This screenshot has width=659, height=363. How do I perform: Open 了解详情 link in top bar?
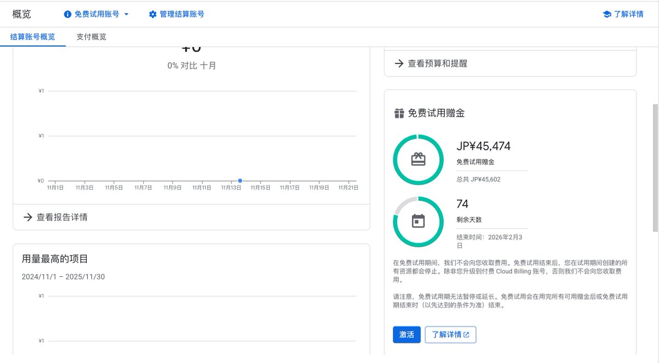tap(623, 14)
